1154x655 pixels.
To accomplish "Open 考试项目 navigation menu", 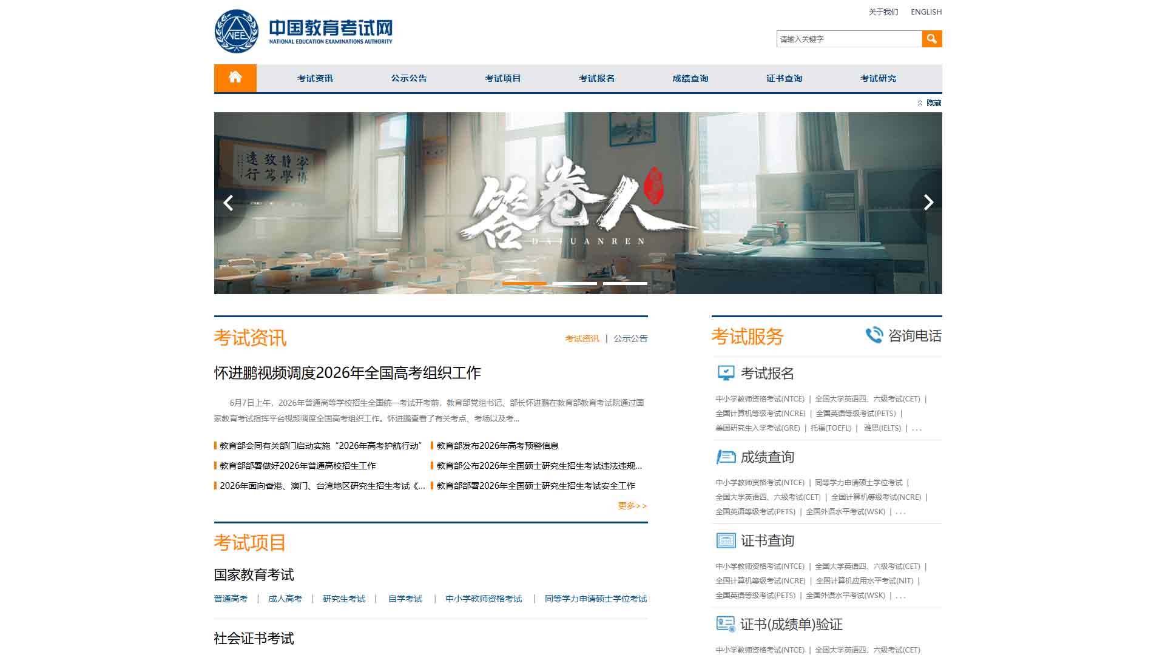I will coord(503,78).
